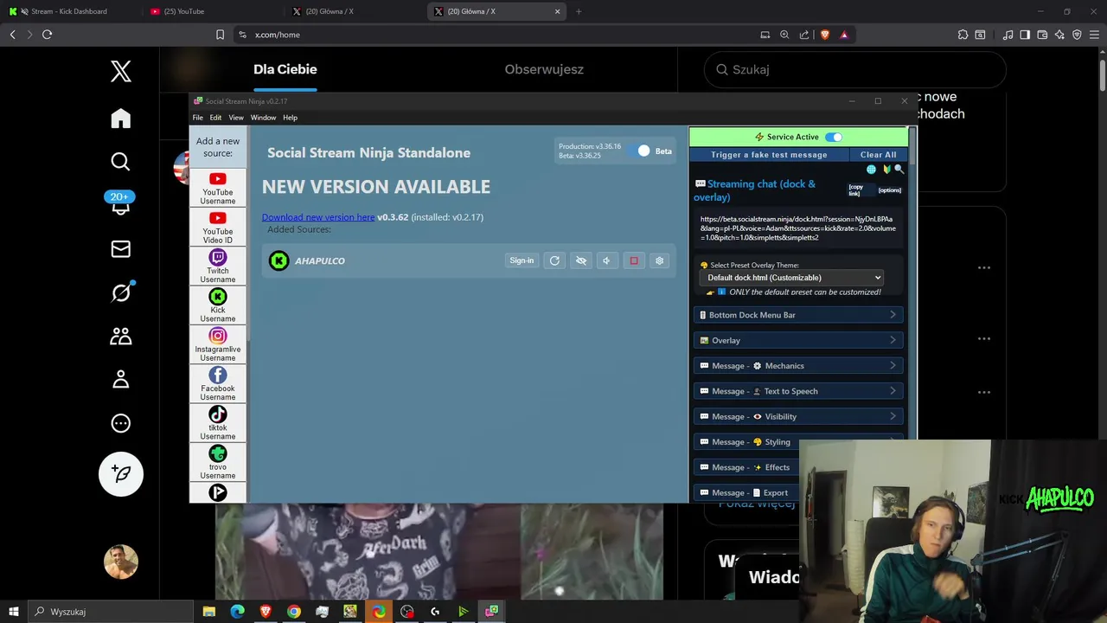Click the Download new version here link
The height and width of the screenshot is (623, 1107).
pos(318,217)
